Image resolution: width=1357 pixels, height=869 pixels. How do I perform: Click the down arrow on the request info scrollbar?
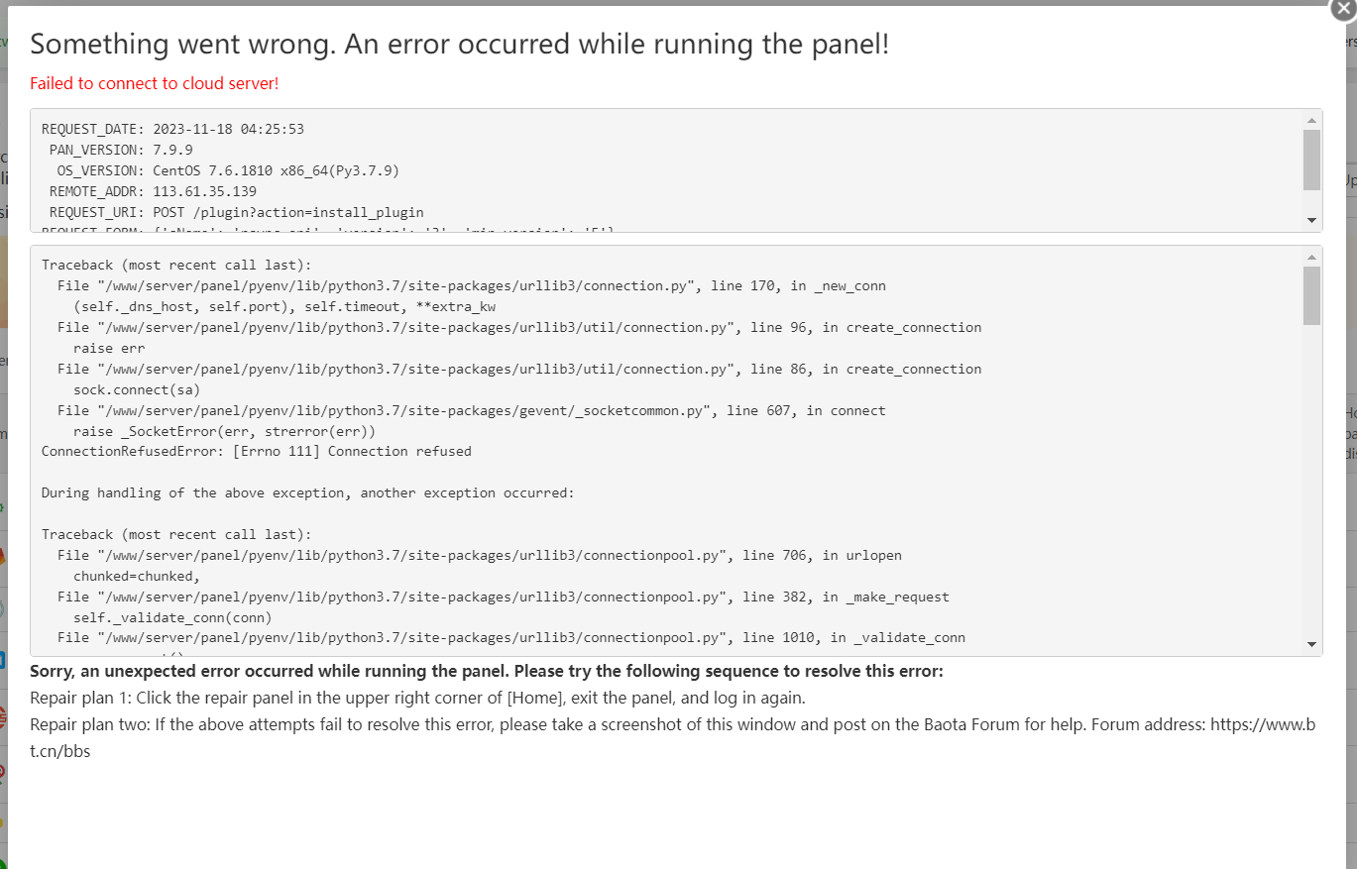point(1310,220)
